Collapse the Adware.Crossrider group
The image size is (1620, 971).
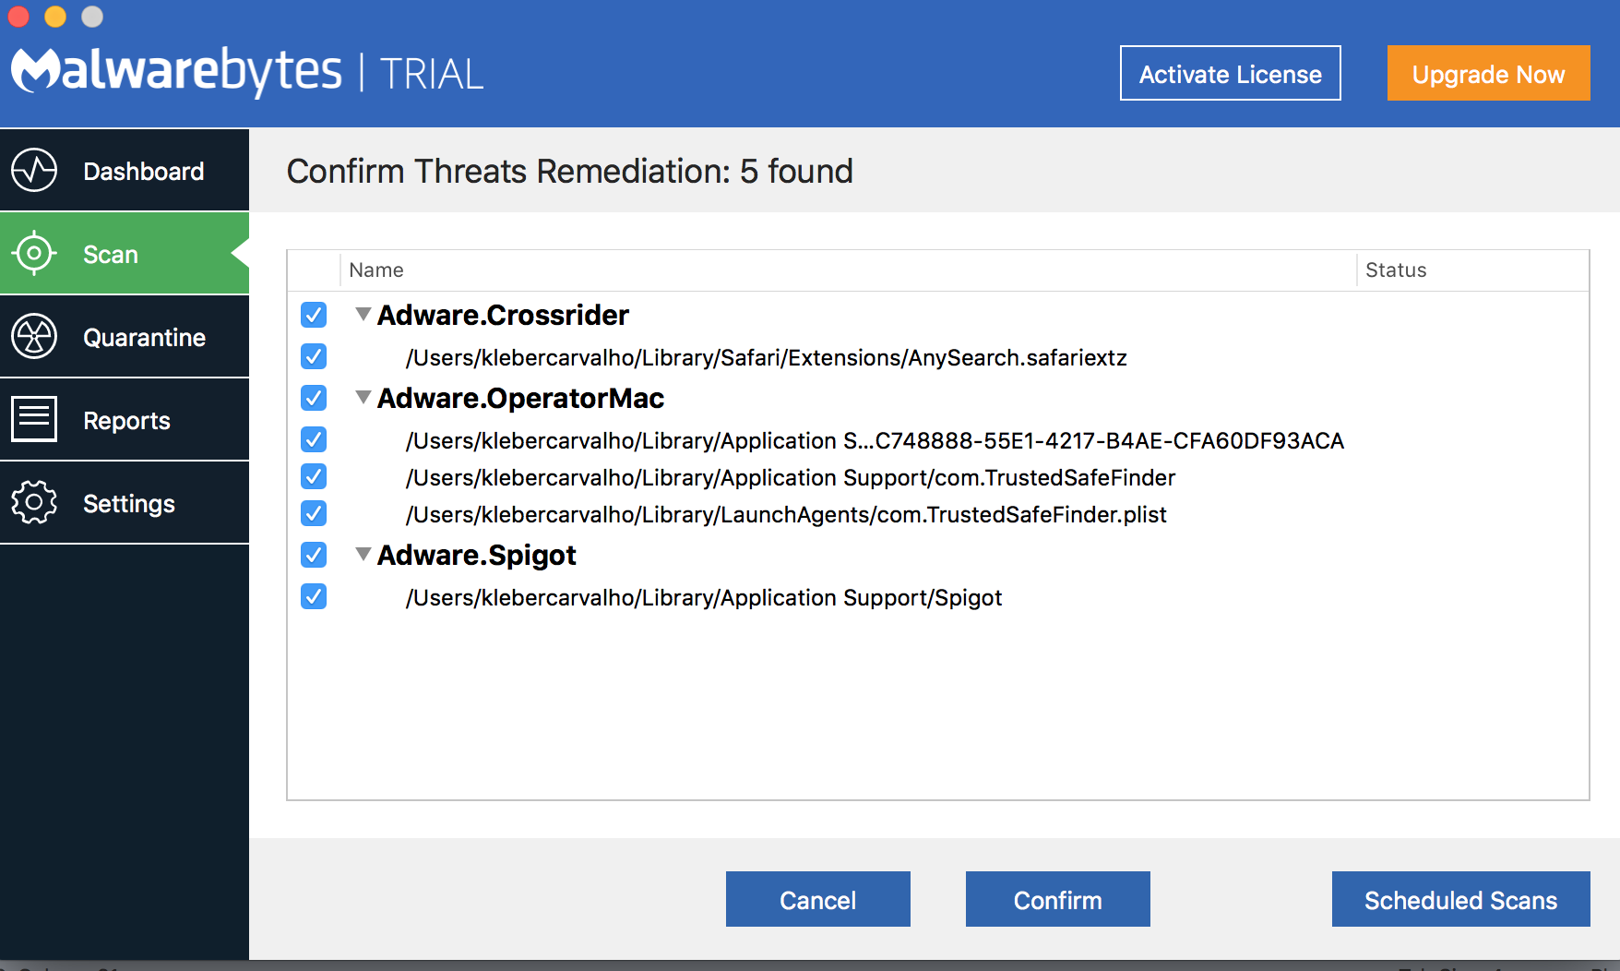(x=363, y=315)
